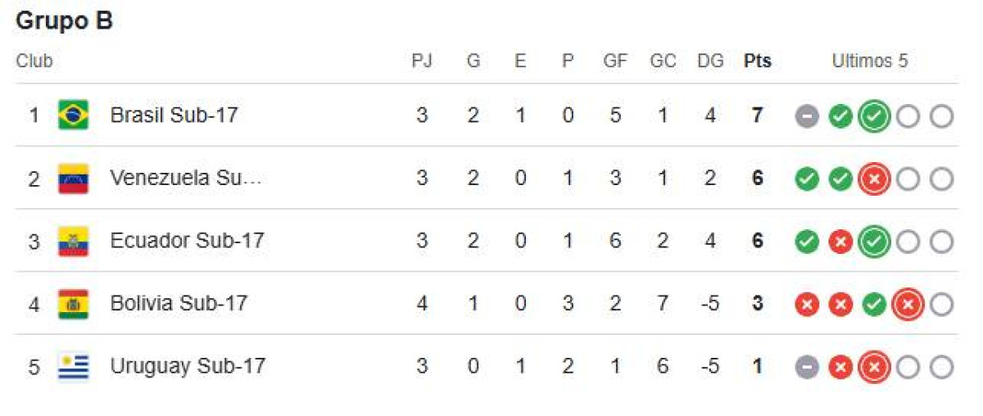The width and height of the screenshot is (983, 416).
Task: Click Brasil's highlighted latest win icon
Action: click(874, 116)
